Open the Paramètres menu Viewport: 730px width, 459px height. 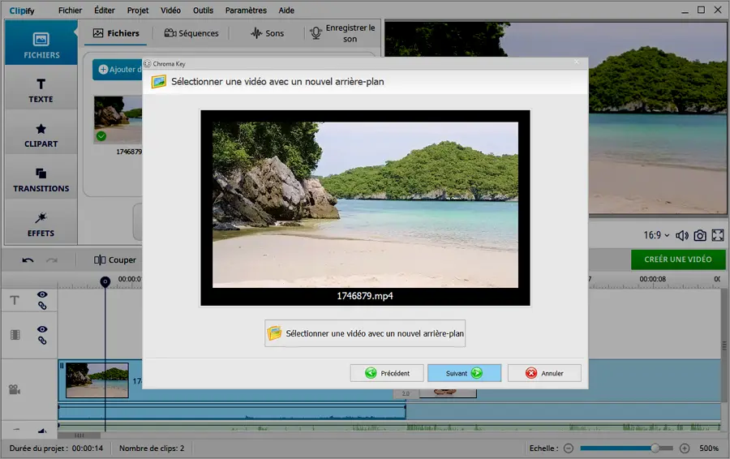[x=246, y=11]
